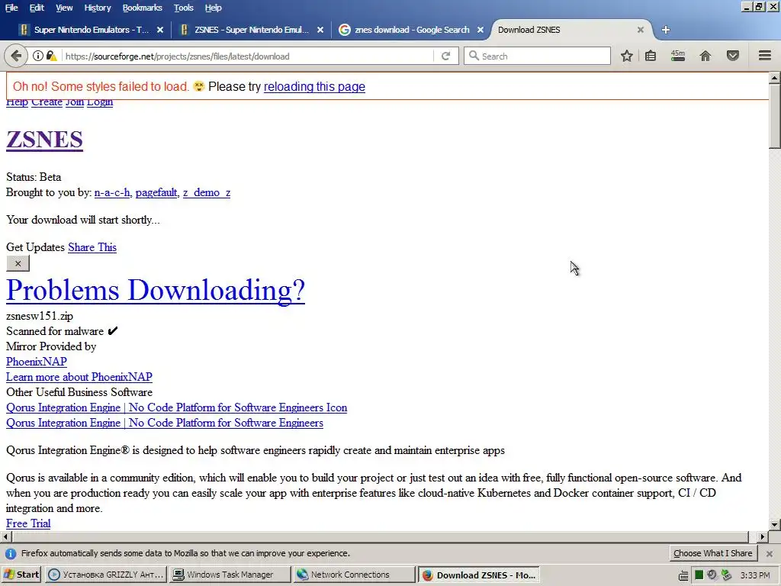This screenshot has width=781, height=586.
Task: Open the z_demo_z author link
Action: point(207,192)
